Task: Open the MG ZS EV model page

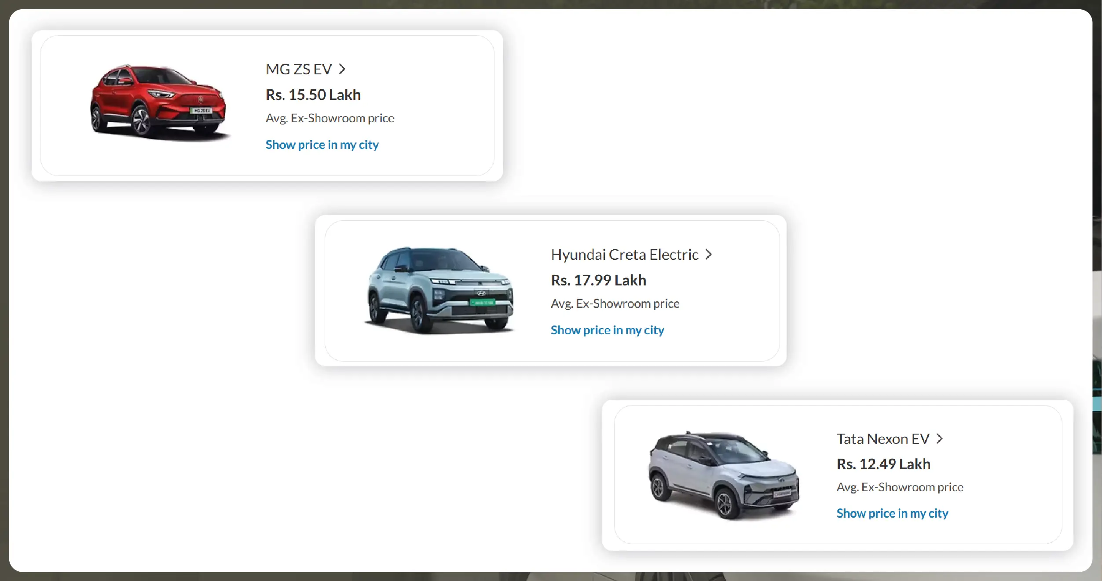Action: tap(299, 69)
